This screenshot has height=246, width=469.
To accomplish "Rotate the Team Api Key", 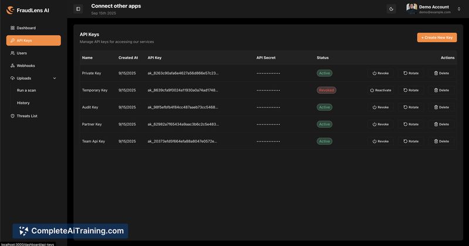I will (411, 141).
